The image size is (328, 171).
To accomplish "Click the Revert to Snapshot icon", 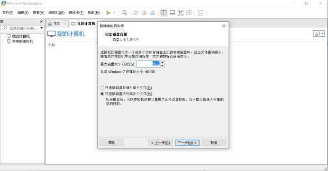I will click(144, 13).
